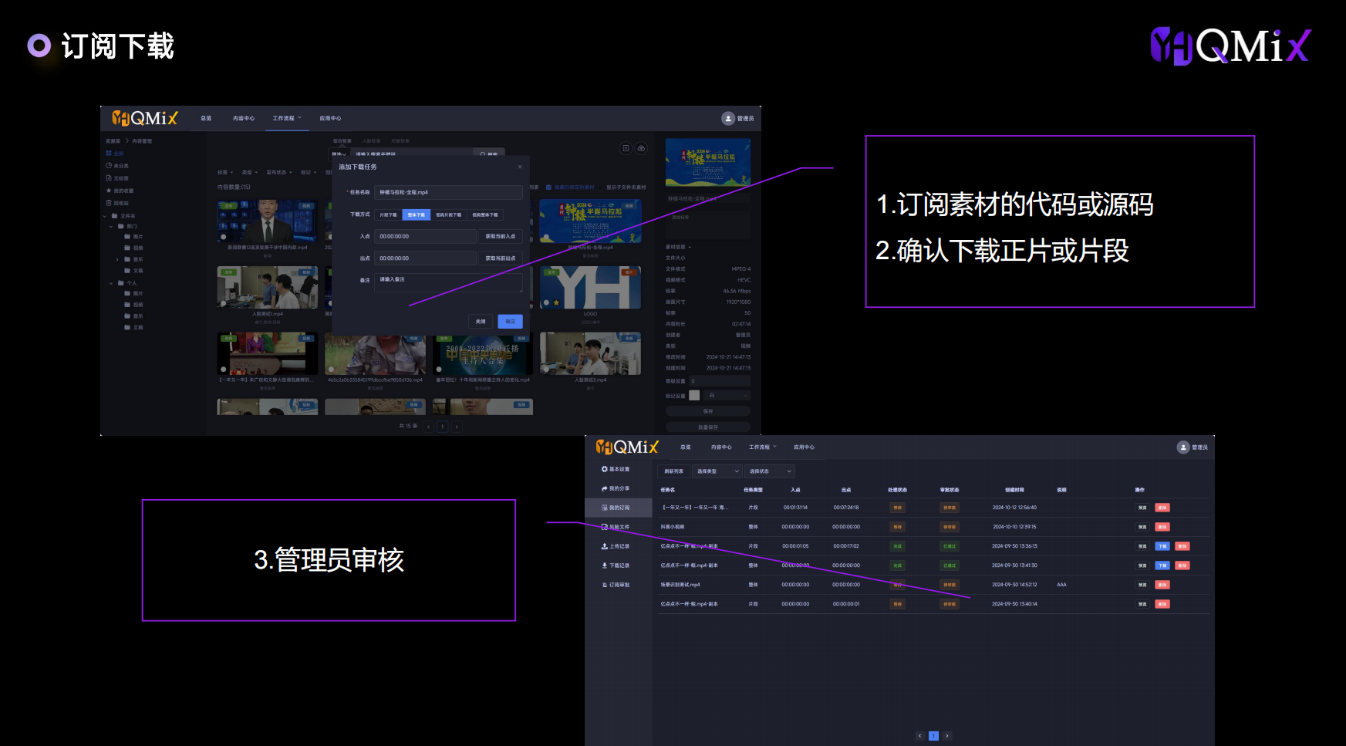
Task: Open 风险文件 in the subscription window sidebar
Action: [616, 527]
